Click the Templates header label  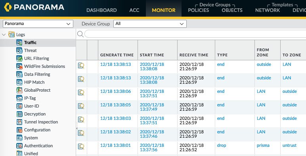282,5
